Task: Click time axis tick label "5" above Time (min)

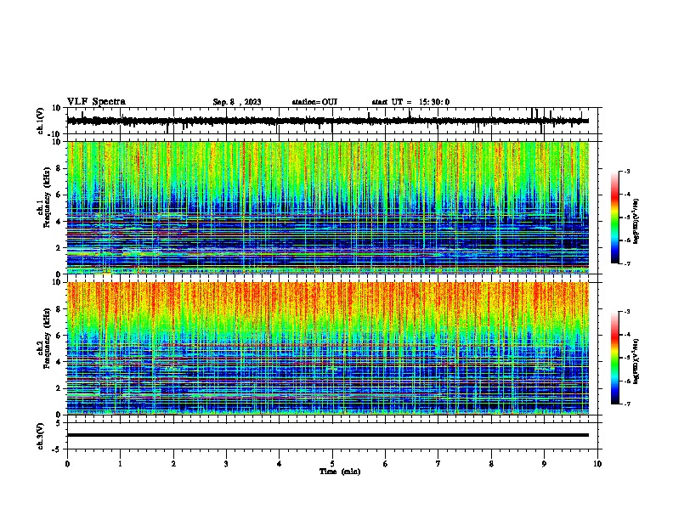Action: pos(332,464)
